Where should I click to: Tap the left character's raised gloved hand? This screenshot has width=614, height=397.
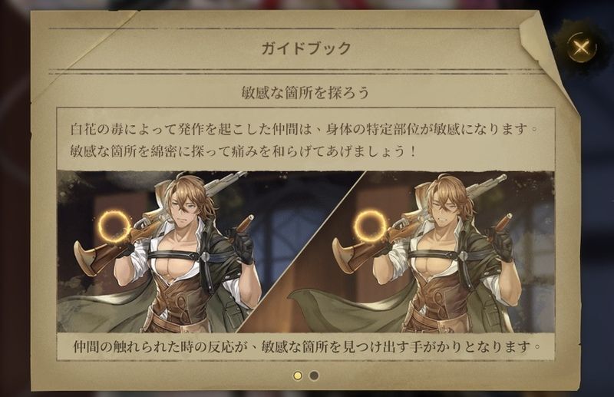(x=242, y=245)
